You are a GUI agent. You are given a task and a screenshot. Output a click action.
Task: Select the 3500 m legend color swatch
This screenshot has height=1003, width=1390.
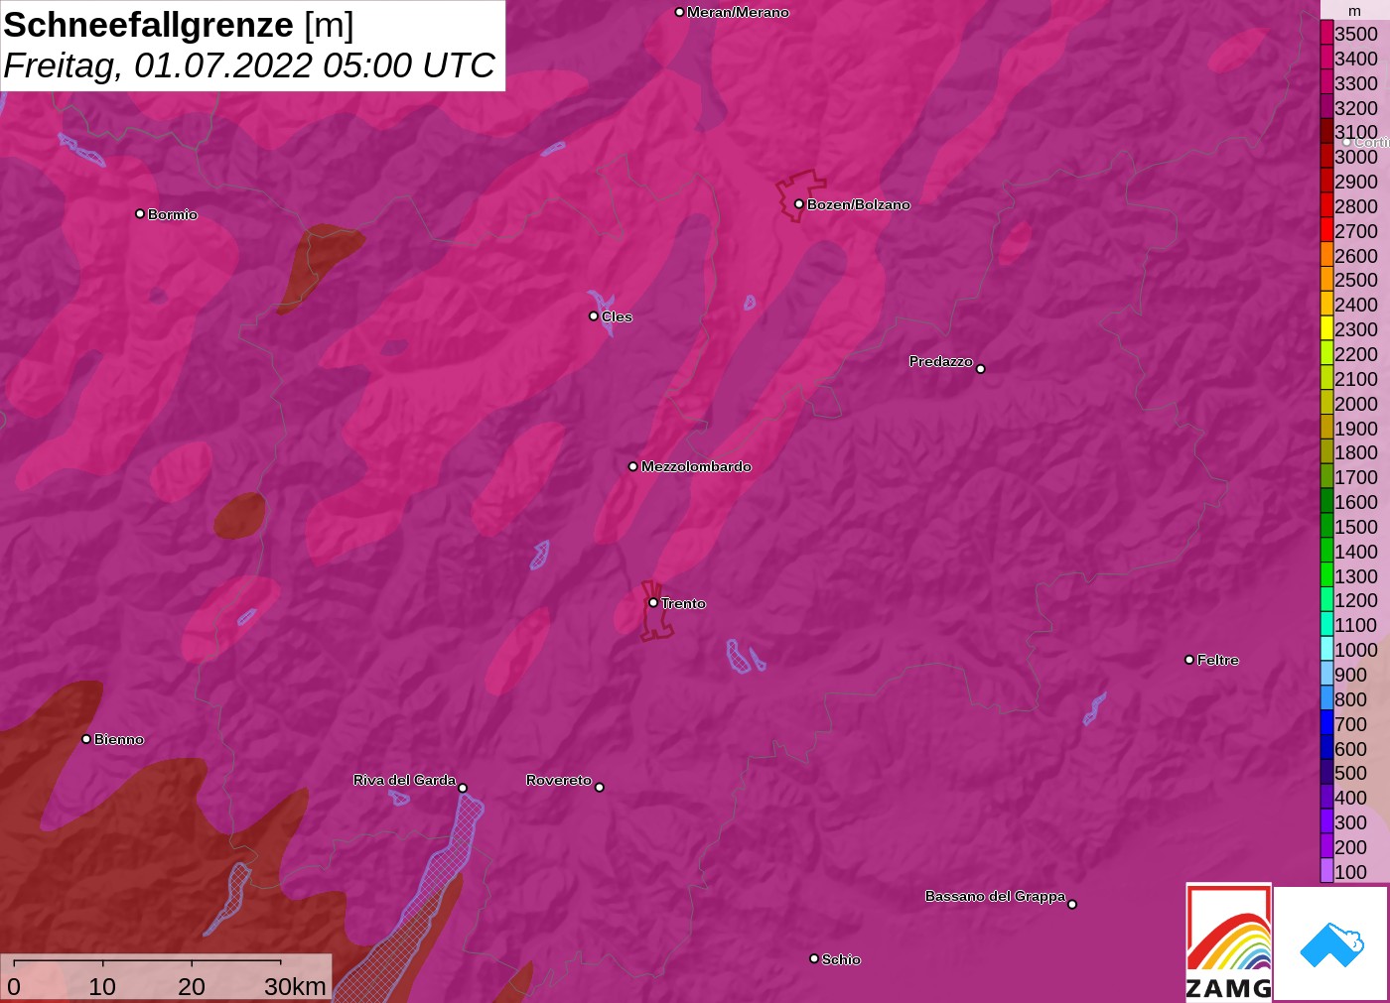pyautogui.click(x=1326, y=33)
